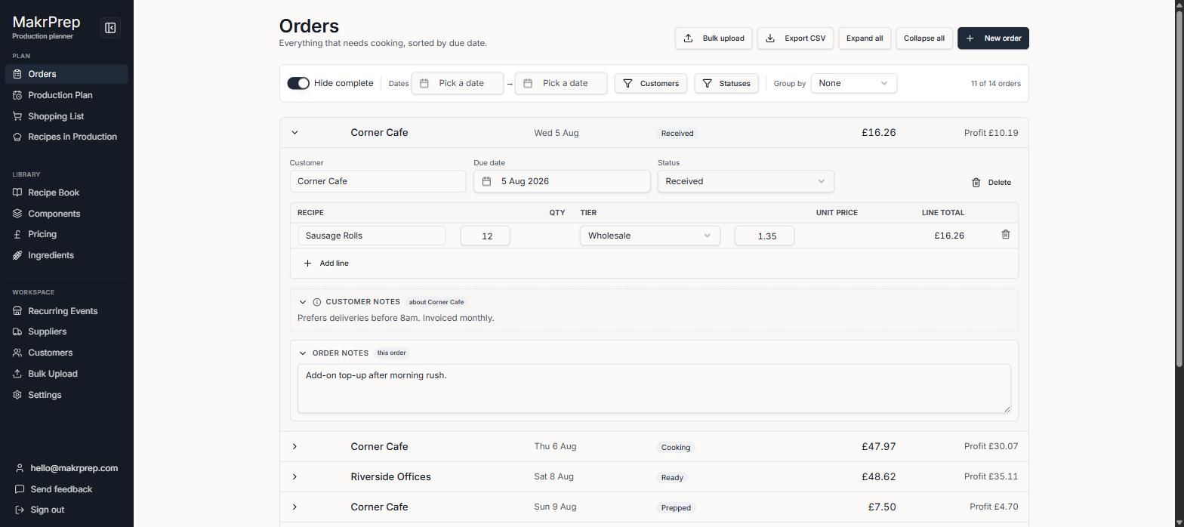Click the Recipe Book icon
This screenshot has height=527, width=1184.
17,193
